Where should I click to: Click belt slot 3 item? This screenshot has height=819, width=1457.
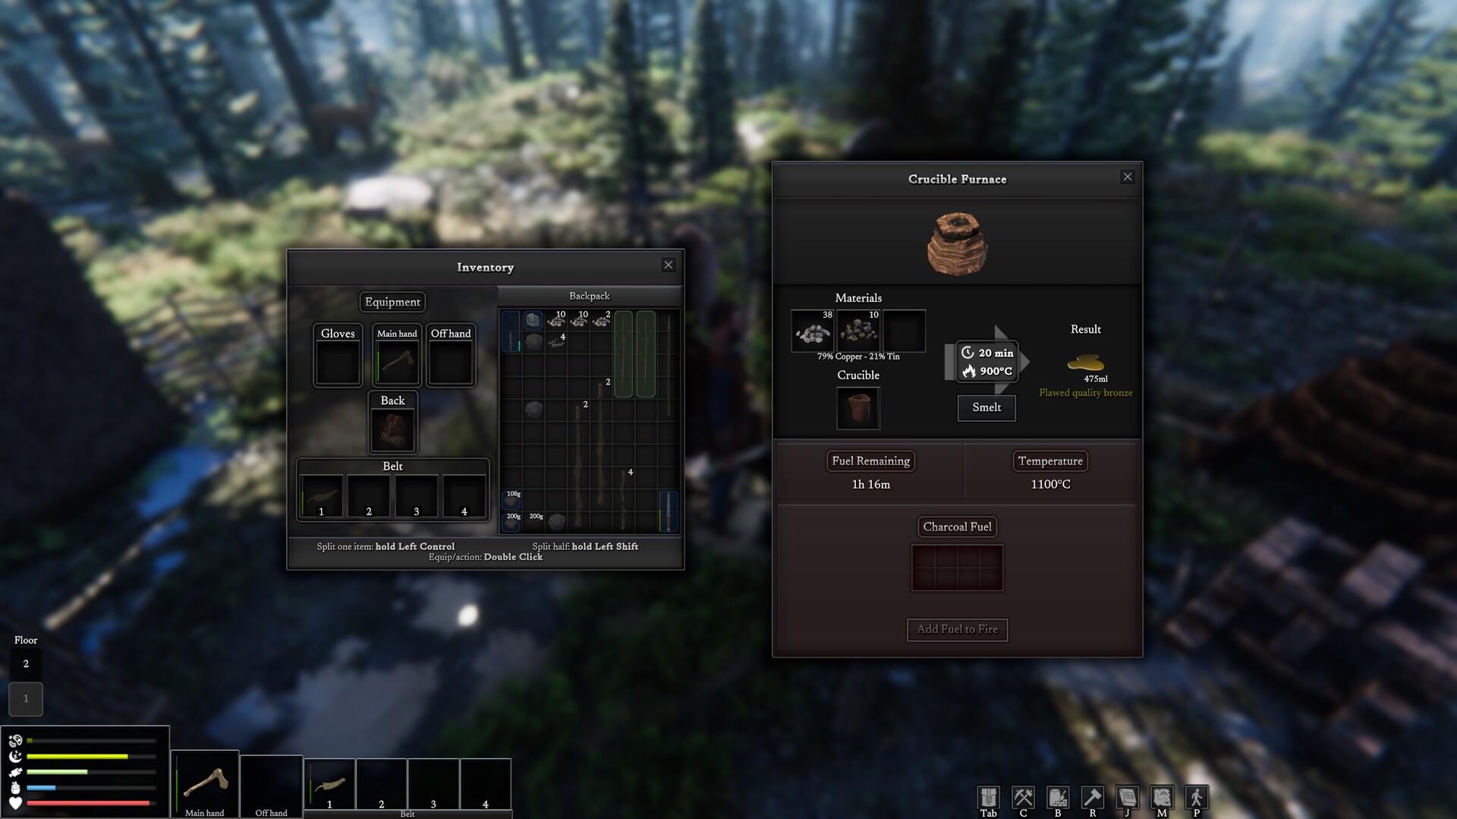[x=415, y=495]
